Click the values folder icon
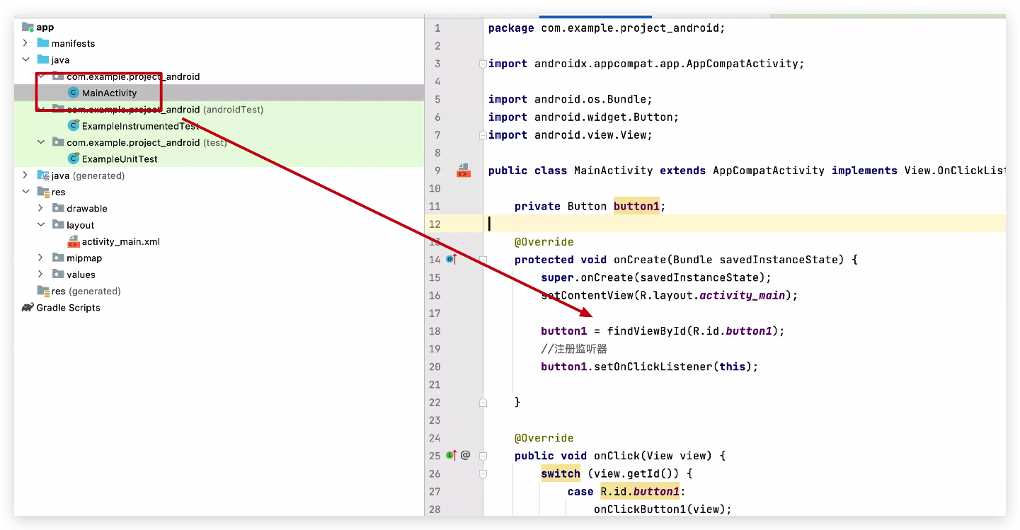This screenshot has height=530, width=1020. coord(58,275)
